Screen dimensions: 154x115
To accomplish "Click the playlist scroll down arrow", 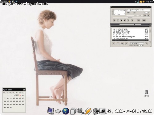I will (150, 42).
